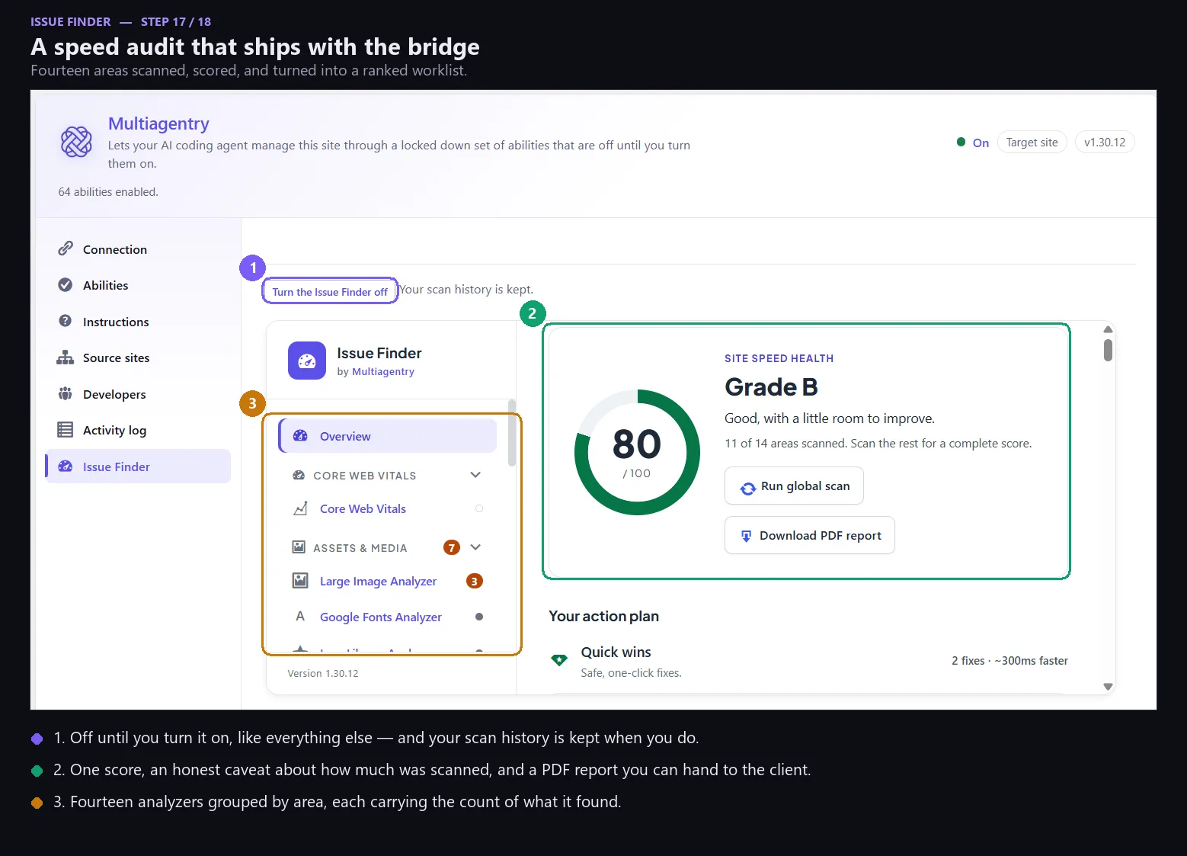Collapse the ASSETS & MEDIA section chevron
Viewport: 1187px width, 856px height.
(x=475, y=547)
